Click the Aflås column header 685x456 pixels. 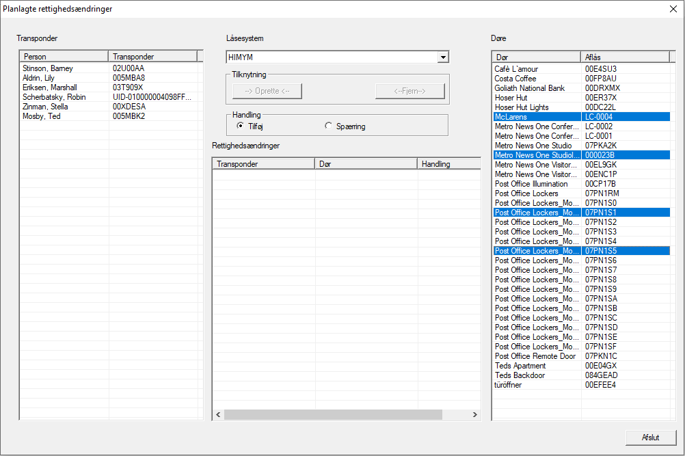tap(624, 57)
